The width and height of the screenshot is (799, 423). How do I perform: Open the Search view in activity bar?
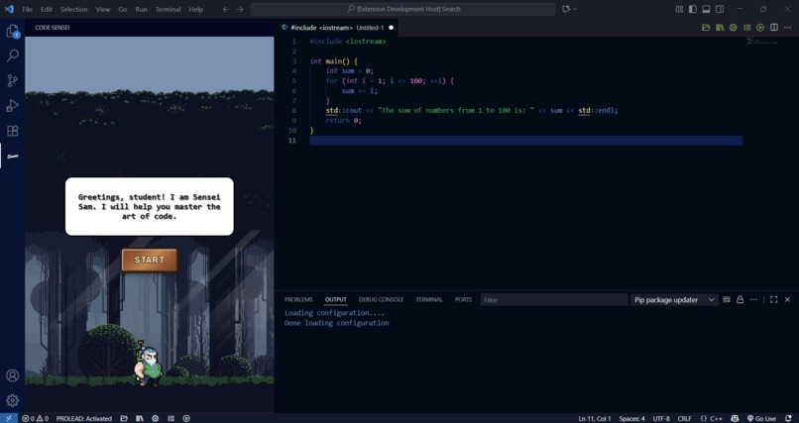point(12,55)
